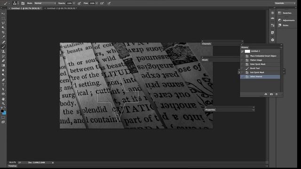Set history brush source for Enter Quick Mask state
This screenshot has height=169, width=301.
tap(243, 64)
